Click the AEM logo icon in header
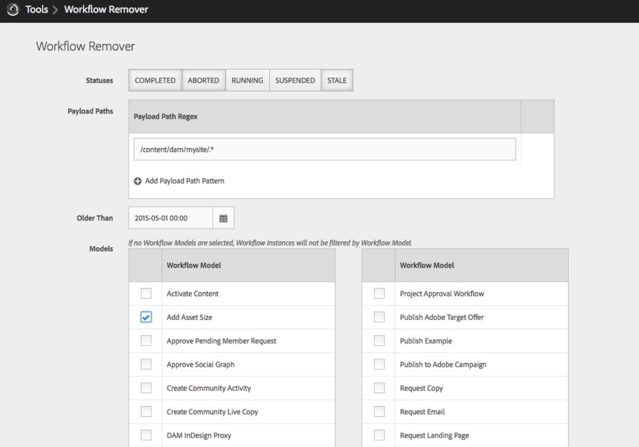 (13, 9)
